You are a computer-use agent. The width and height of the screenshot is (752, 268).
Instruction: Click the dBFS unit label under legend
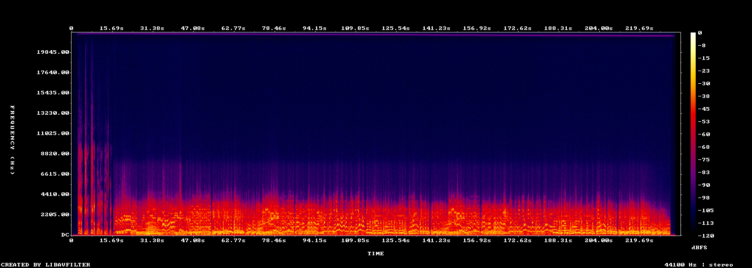click(699, 247)
